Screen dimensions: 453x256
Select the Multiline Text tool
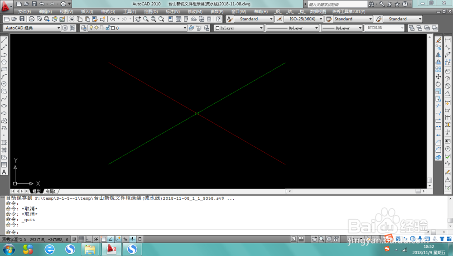click(4, 172)
